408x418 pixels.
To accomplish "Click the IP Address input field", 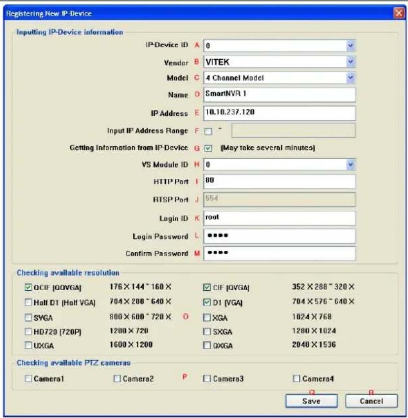I will [x=279, y=113].
